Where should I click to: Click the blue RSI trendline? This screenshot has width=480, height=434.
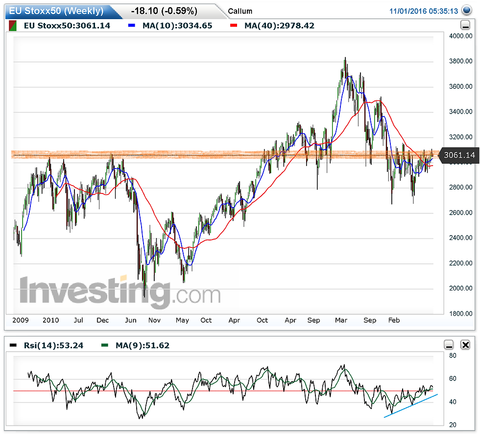(411, 406)
